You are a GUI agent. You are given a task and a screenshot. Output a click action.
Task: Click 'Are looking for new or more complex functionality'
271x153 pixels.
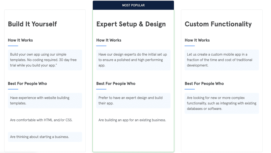point(222,103)
